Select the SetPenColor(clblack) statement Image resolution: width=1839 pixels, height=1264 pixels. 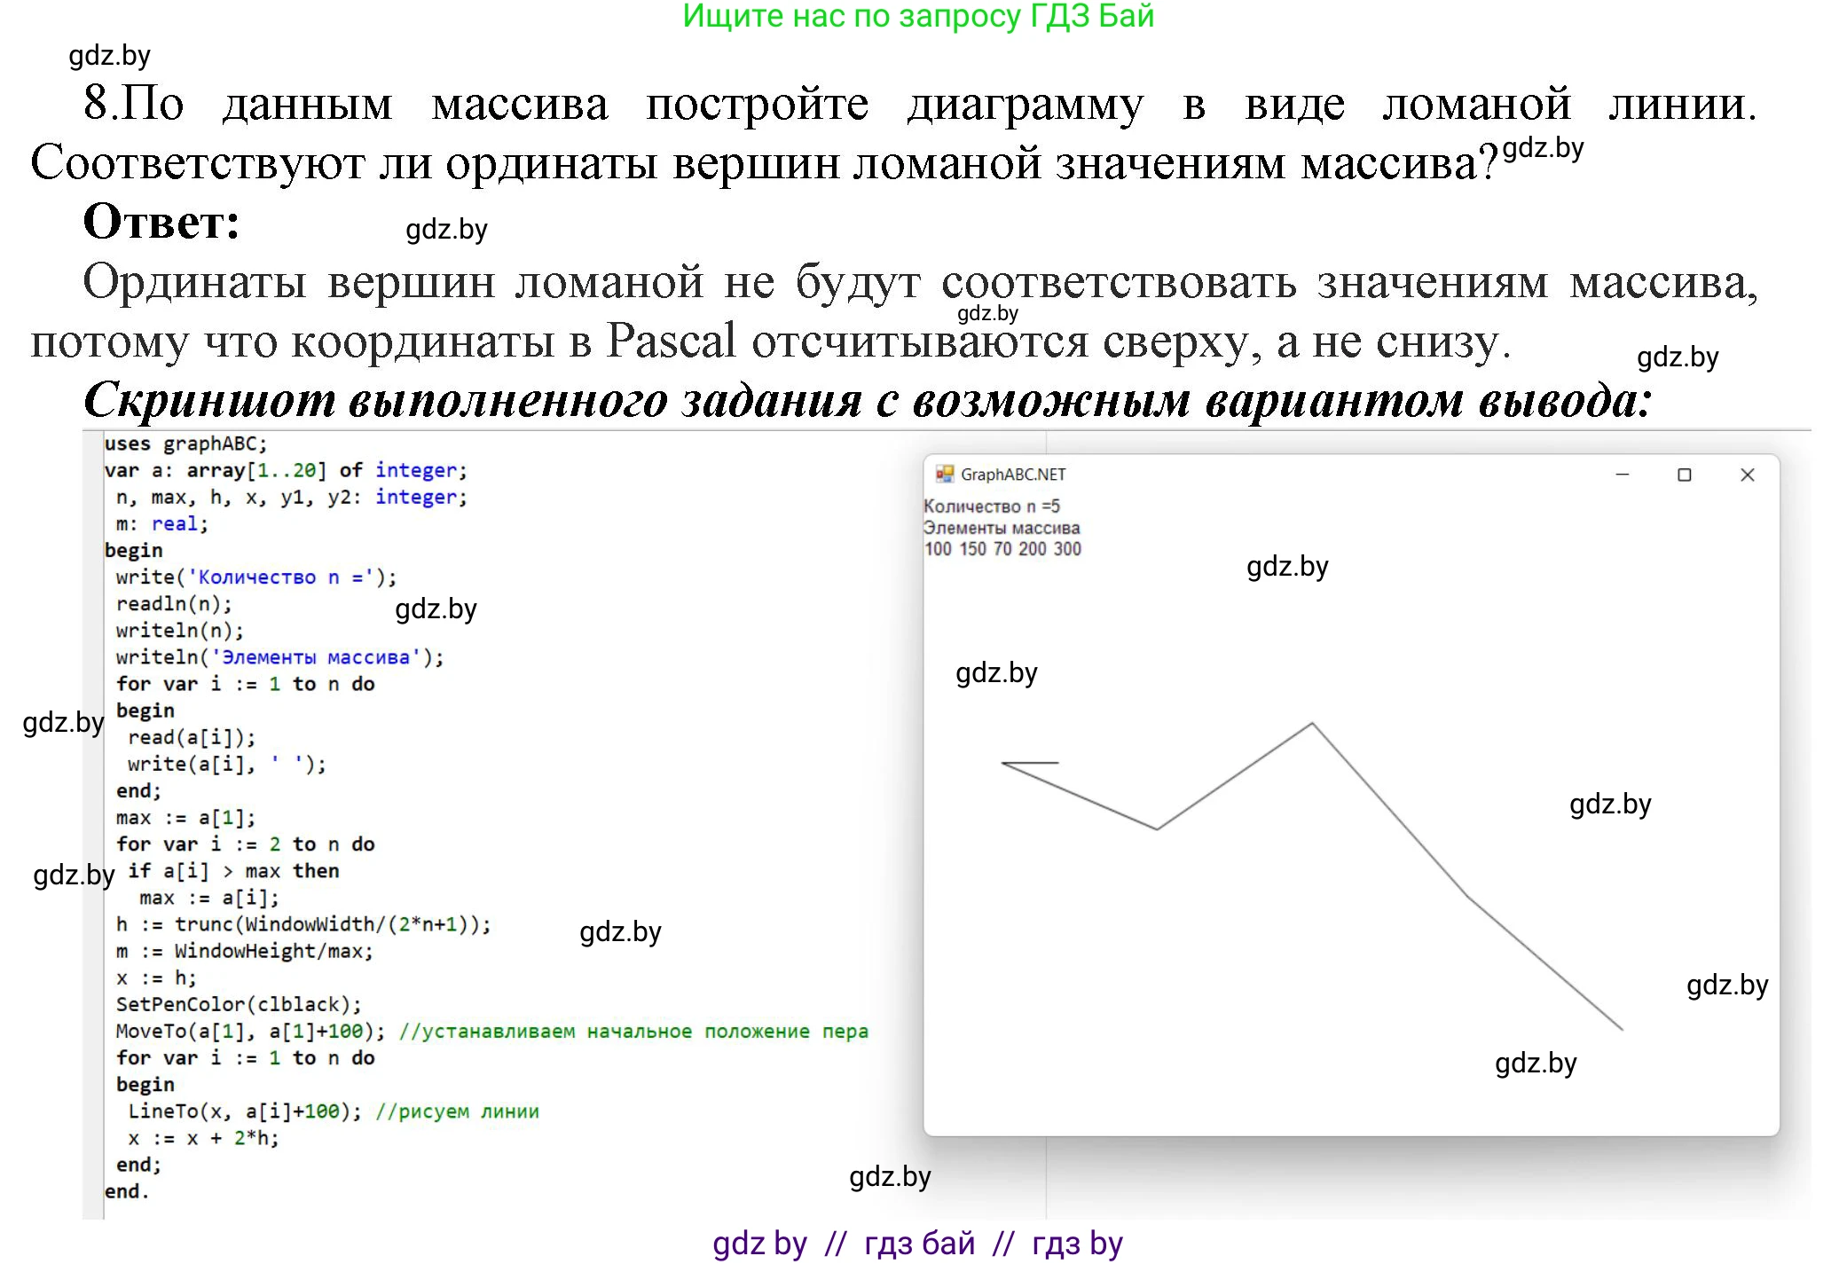click(238, 1004)
